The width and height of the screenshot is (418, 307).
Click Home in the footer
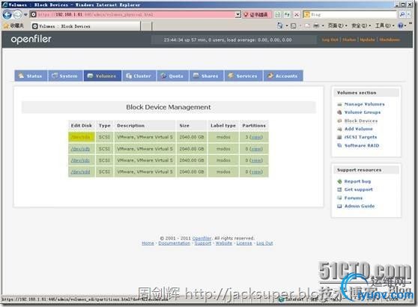click(148, 243)
